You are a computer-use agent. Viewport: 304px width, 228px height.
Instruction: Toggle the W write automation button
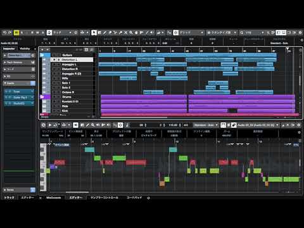(x=37, y=32)
